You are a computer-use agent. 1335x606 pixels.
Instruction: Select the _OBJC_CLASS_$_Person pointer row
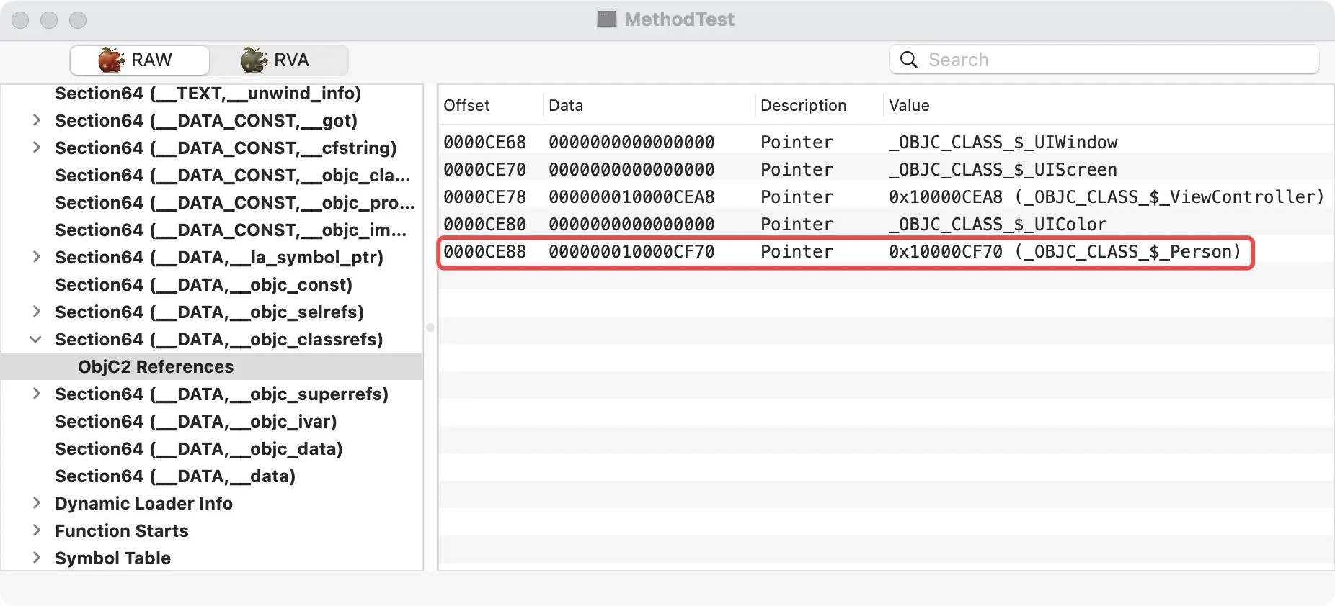point(846,252)
